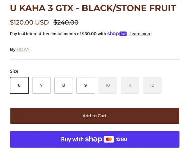Click the $120.00 USD sale price
The image size is (185, 149).
coord(29,22)
